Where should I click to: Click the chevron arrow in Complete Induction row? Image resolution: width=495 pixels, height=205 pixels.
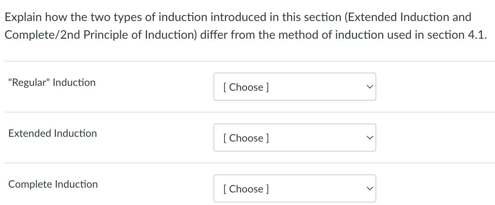(369, 189)
